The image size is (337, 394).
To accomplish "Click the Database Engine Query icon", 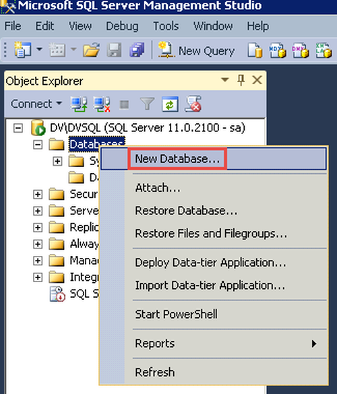I will (255, 51).
